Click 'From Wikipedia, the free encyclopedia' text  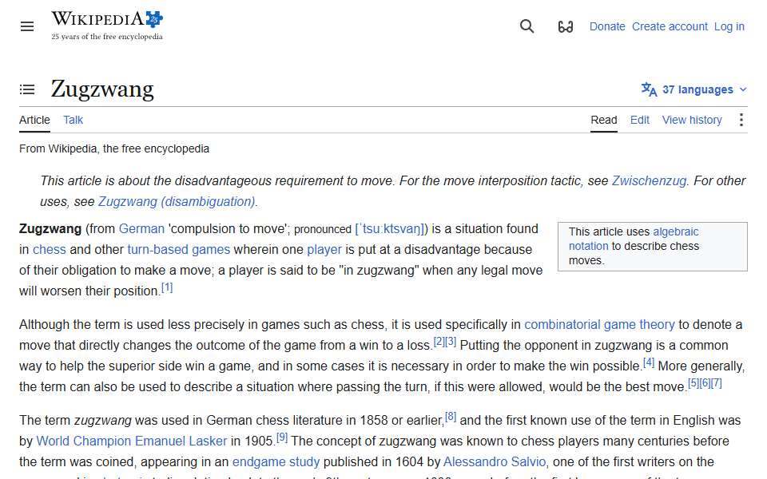[x=114, y=148]
